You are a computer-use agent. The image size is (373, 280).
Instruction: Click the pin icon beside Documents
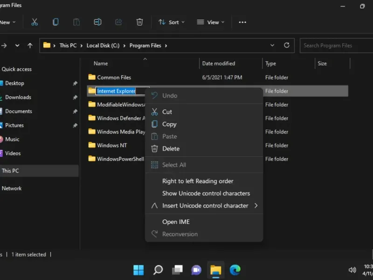(x=75, y=112)
